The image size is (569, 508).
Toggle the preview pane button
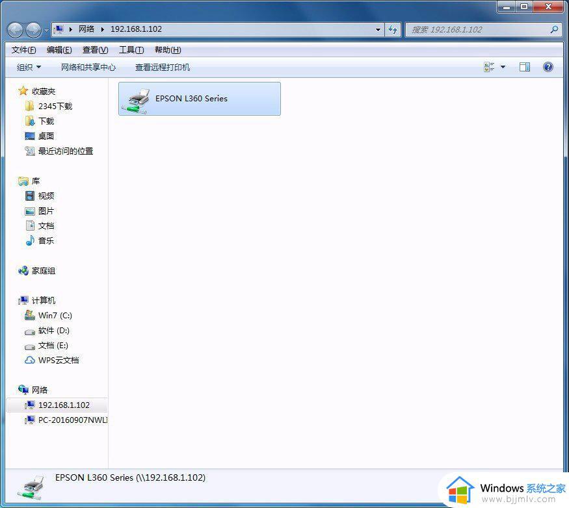524,67
